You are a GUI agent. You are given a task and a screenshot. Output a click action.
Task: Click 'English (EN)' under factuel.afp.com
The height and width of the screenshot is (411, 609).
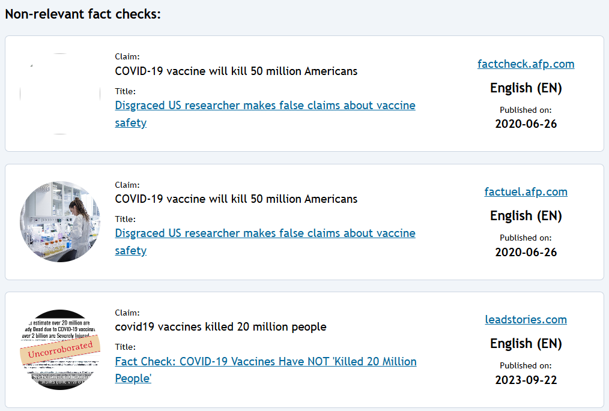526,216
